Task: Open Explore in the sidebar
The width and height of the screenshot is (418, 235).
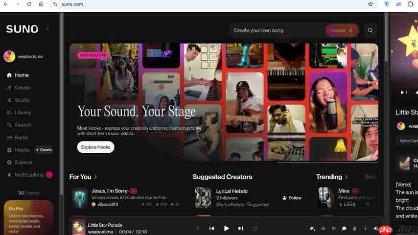Action: point(20,162)
